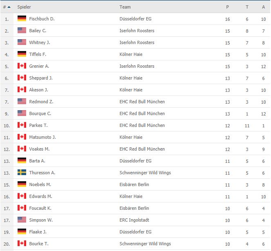Click the Canadian flag beside Grenier A.
The image size is (271, 251).
(x=22, y=66)
